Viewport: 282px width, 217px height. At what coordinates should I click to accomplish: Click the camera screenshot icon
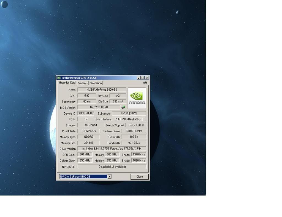coord(145,83)
